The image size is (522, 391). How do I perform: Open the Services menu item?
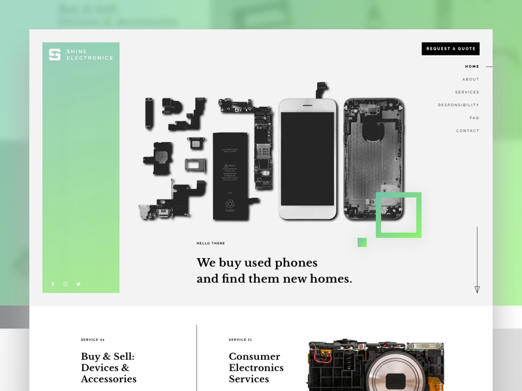click(x=467, y=92)
